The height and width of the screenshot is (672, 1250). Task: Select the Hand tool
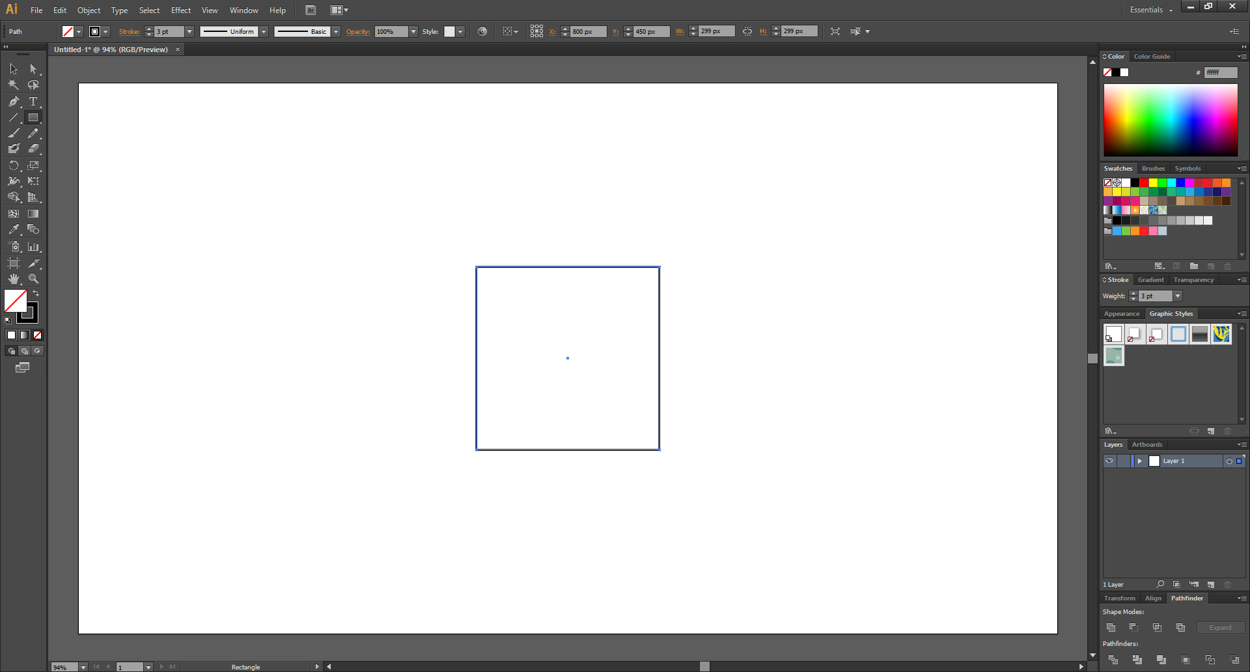pyautogui.click(x=14, y=279)
